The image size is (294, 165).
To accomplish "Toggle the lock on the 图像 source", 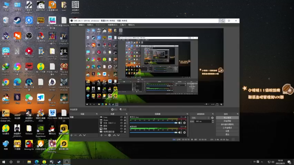I will click(125, 129).
